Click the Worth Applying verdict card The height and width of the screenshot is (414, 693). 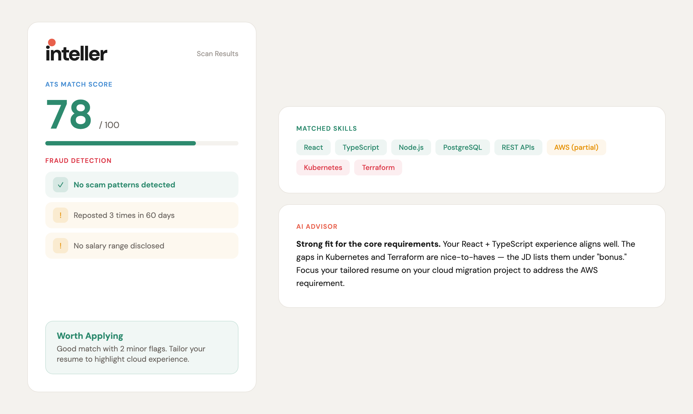pos(142,347)
